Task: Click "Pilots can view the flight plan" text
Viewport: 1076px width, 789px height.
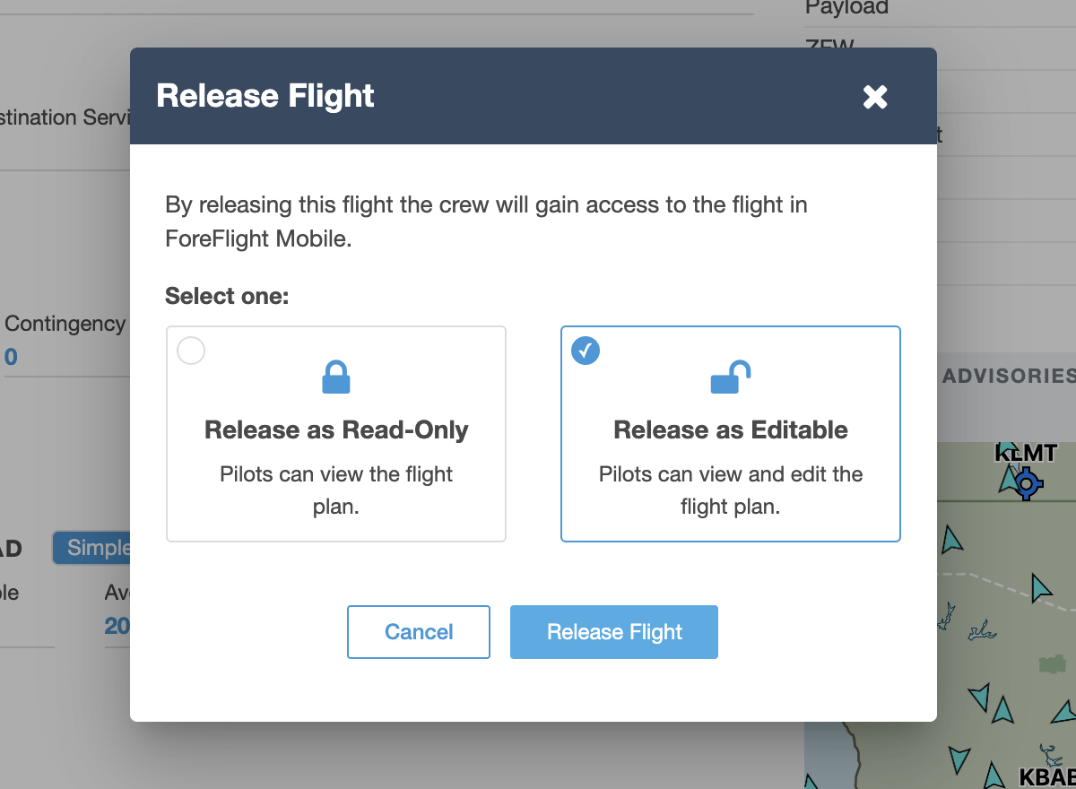Action: click(336, 490)
